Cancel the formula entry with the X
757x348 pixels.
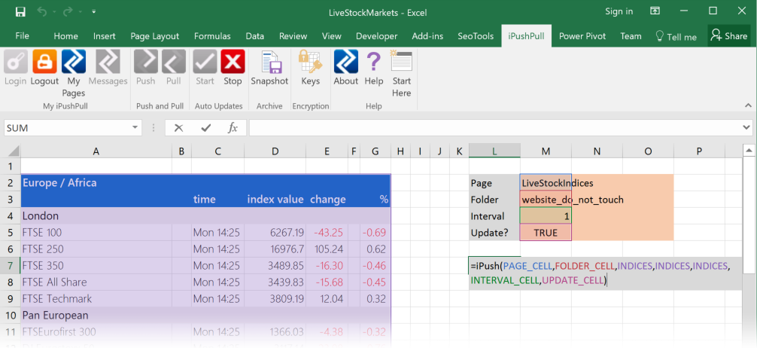[x=178, y=128]
